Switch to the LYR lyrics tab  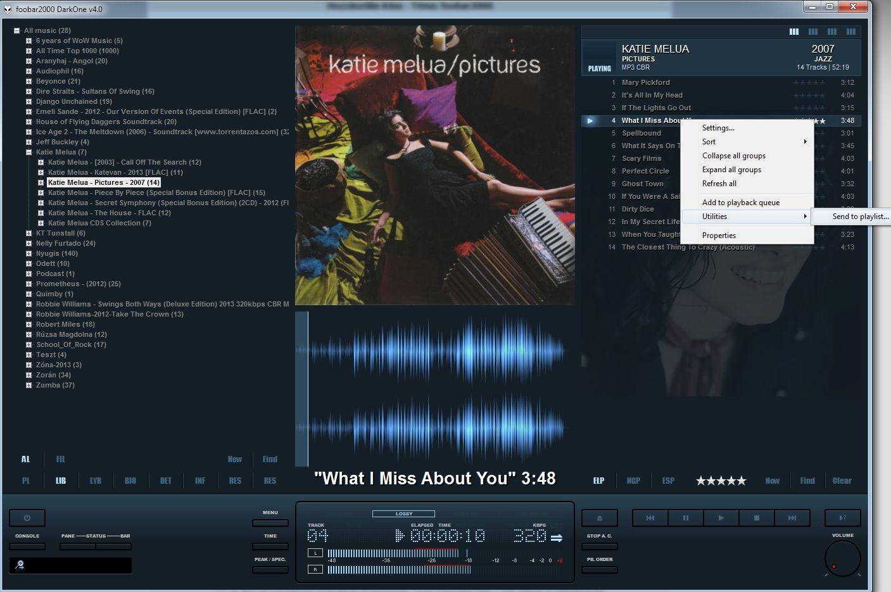tap(96, 481)
